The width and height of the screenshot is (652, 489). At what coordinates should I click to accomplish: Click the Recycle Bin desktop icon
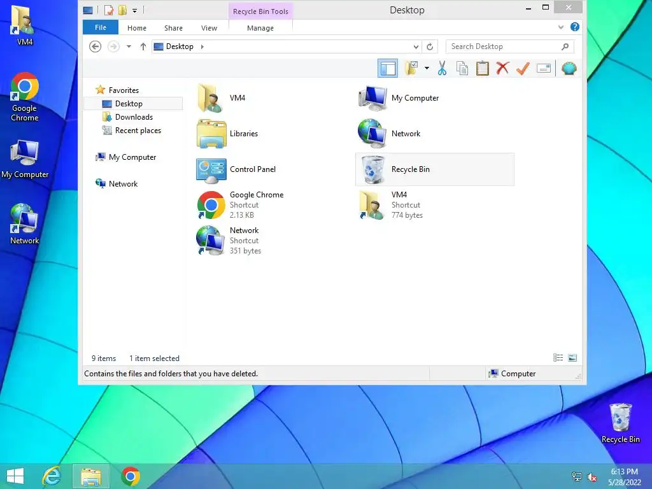point(620,423)
